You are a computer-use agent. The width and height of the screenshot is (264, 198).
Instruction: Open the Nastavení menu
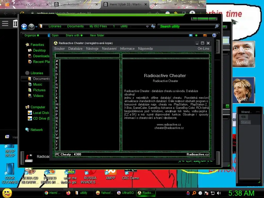point(109,48)
